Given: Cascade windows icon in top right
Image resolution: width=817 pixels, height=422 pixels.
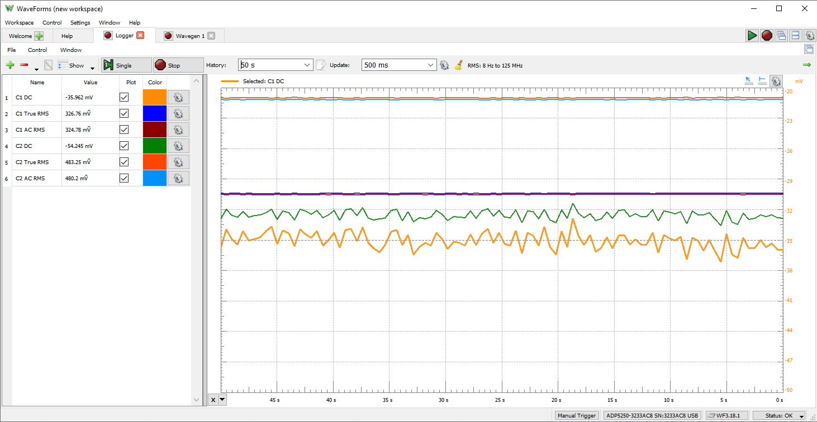Looking at the screenshot, I should point(781,36).
